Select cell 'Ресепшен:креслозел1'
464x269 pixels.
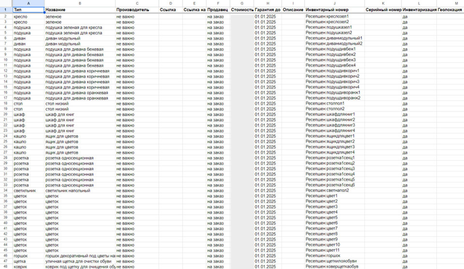(x=334, y=16)
